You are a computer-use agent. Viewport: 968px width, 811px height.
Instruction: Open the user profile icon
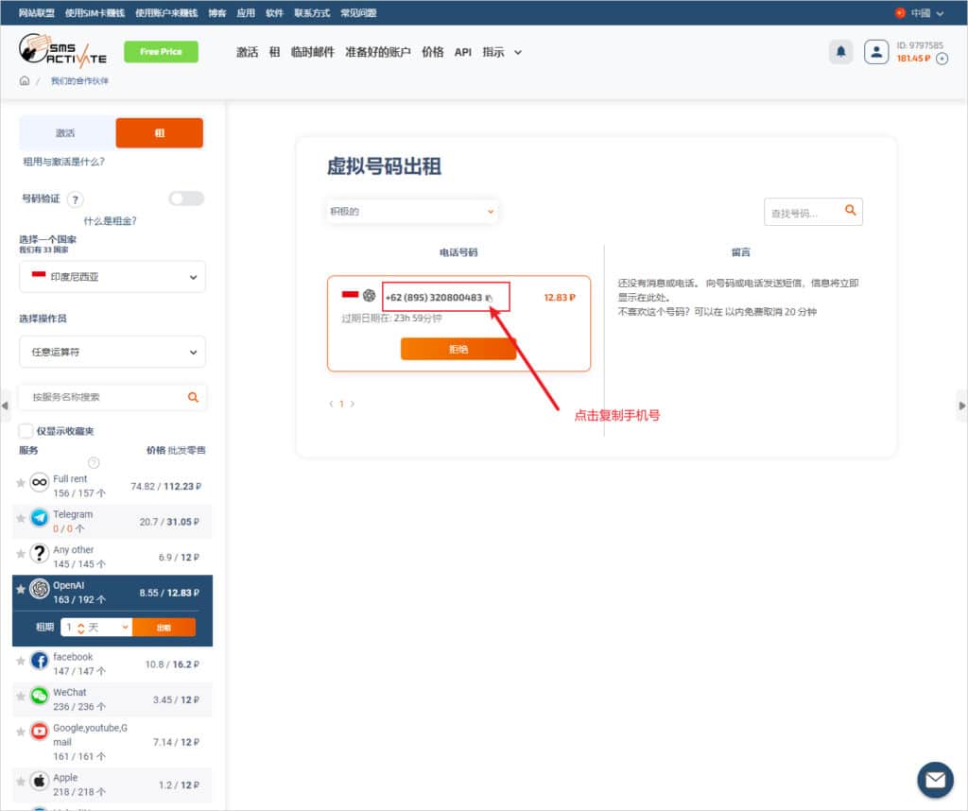coord(876,52)
